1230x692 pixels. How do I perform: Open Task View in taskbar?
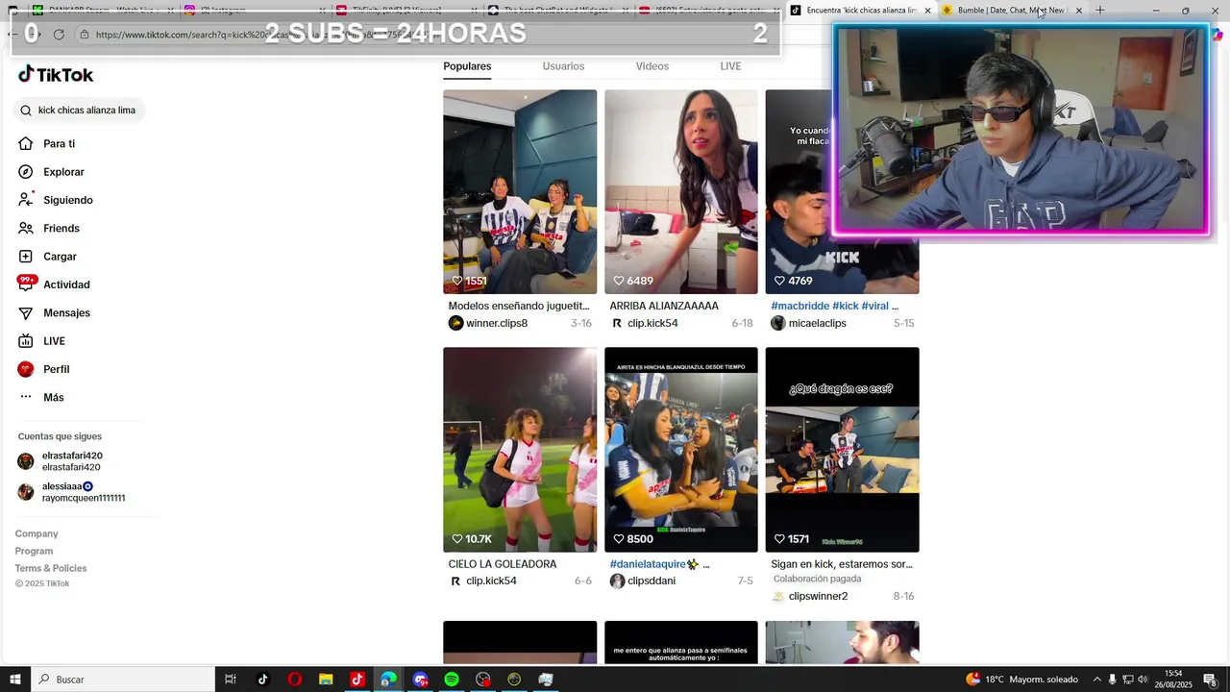coord(231,680)
